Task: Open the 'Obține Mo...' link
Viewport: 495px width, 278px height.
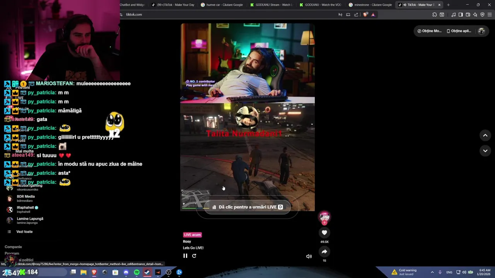Action: 429,31
